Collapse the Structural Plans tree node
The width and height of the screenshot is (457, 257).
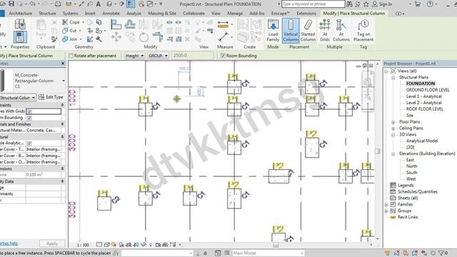[x=393, y=78]
